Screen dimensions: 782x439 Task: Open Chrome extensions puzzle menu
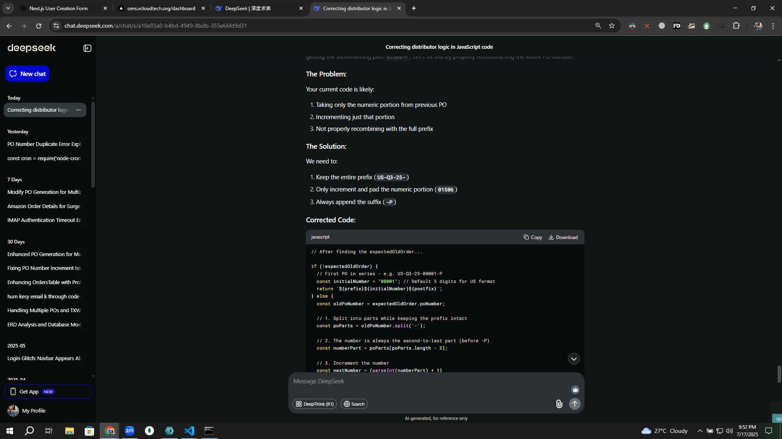[736, 26]
